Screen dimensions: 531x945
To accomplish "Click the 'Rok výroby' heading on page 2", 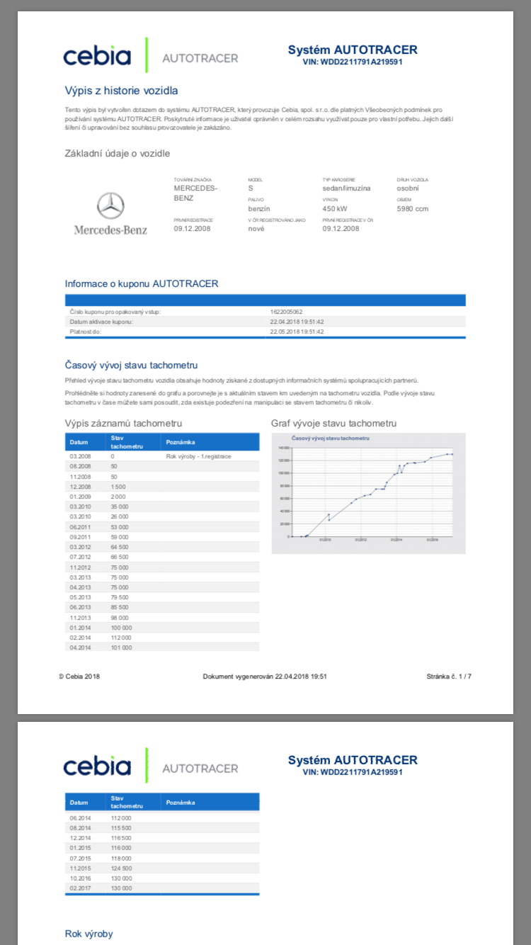I will tap(88, 934).
